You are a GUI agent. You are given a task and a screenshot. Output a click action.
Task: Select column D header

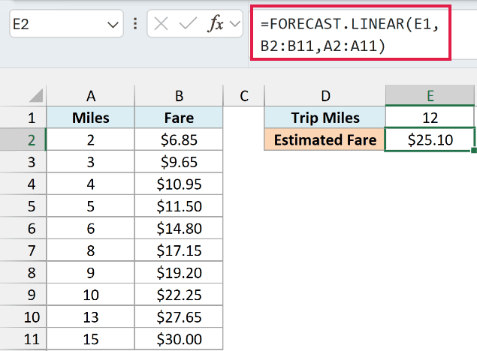coord(325,96)
